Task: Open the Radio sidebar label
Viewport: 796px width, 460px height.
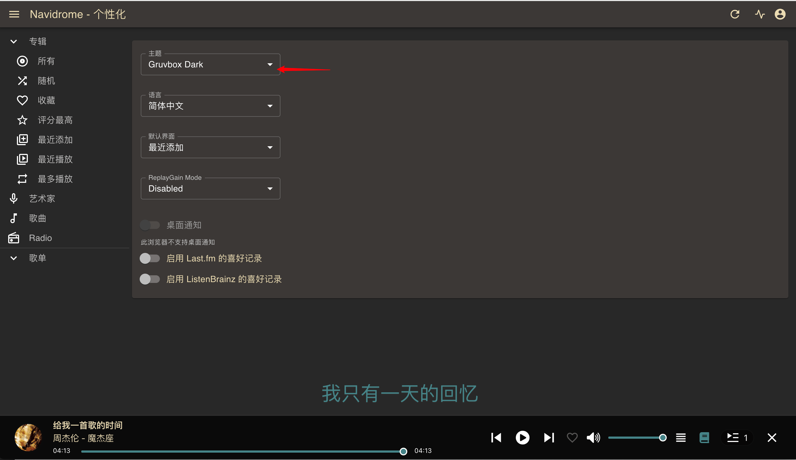Action: pos(40,238)
